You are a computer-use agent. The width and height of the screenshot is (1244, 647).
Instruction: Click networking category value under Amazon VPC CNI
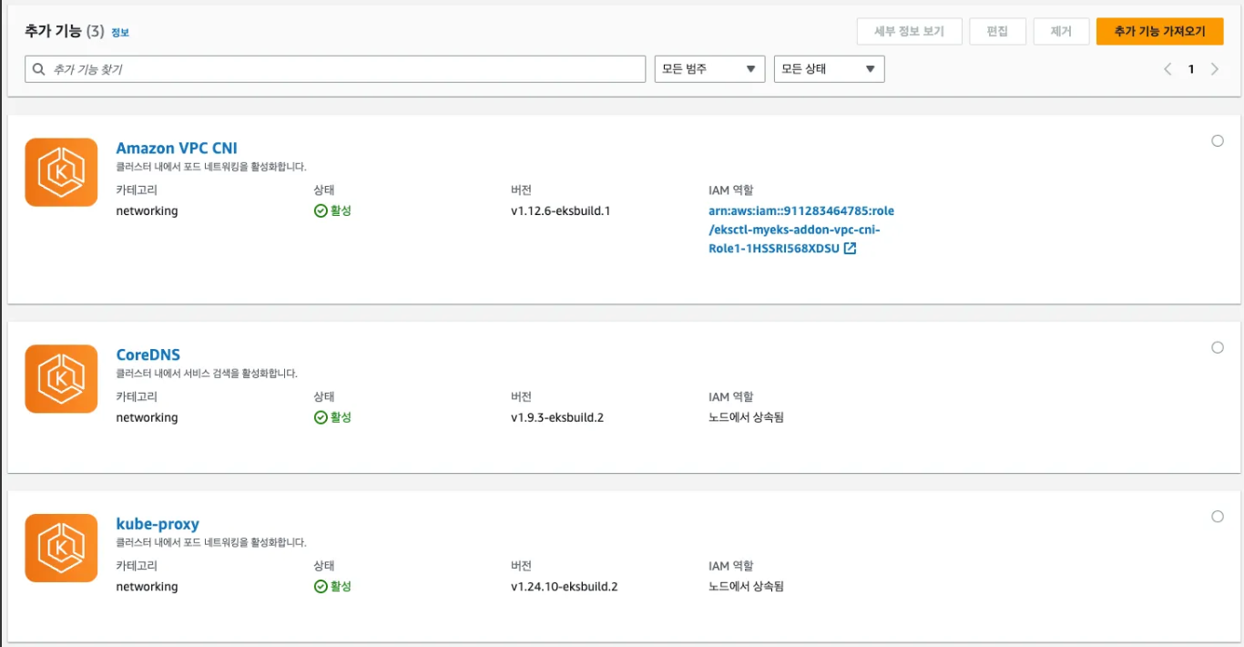tap(147, 211)
